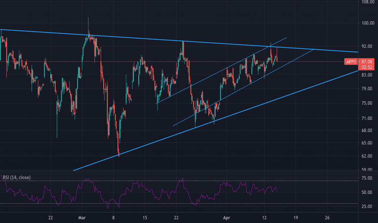Image resolution: width=378 pixels, height=223 pixels.
Task: Click the 26 date label on time axis
Action: pos(327,218)
